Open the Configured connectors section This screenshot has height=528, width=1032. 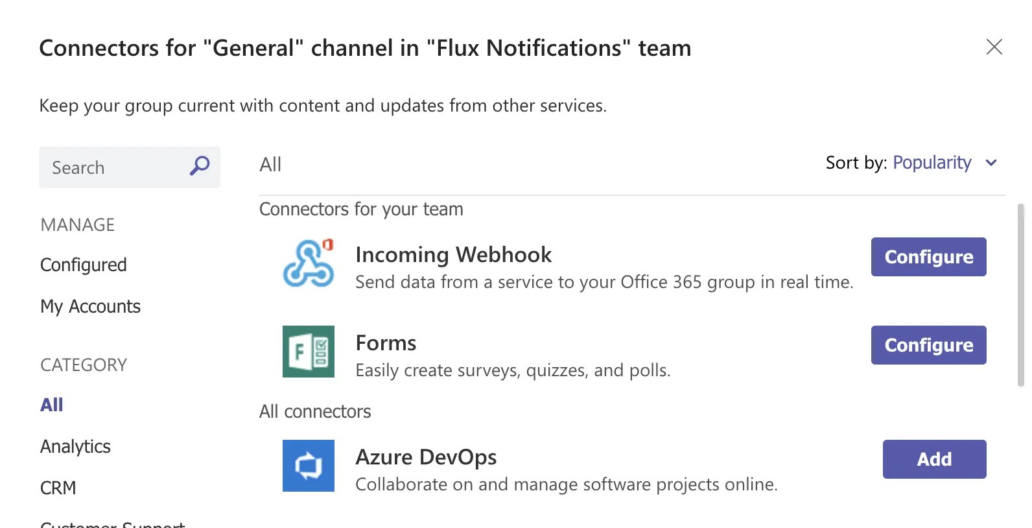[x=84, y=265]
